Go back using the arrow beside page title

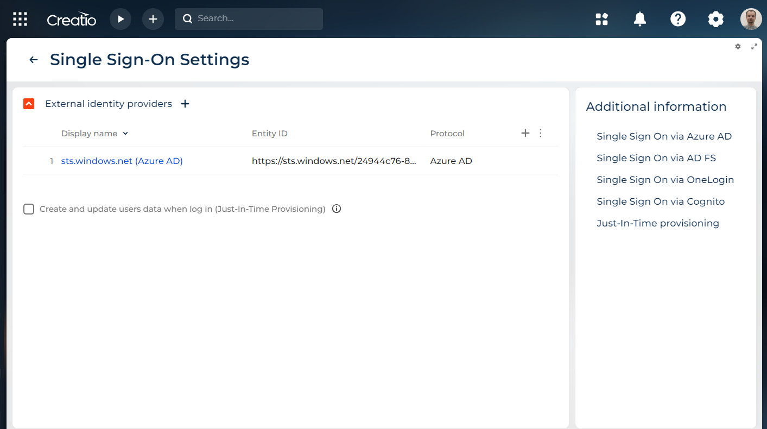pos(34,60)
